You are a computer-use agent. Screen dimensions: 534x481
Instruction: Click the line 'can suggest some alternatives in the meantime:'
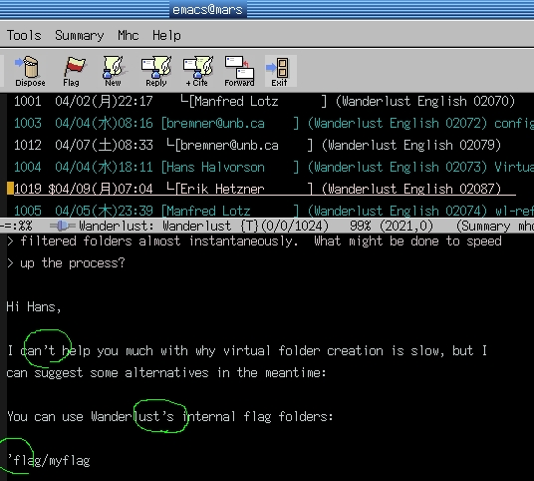(166, 372)
